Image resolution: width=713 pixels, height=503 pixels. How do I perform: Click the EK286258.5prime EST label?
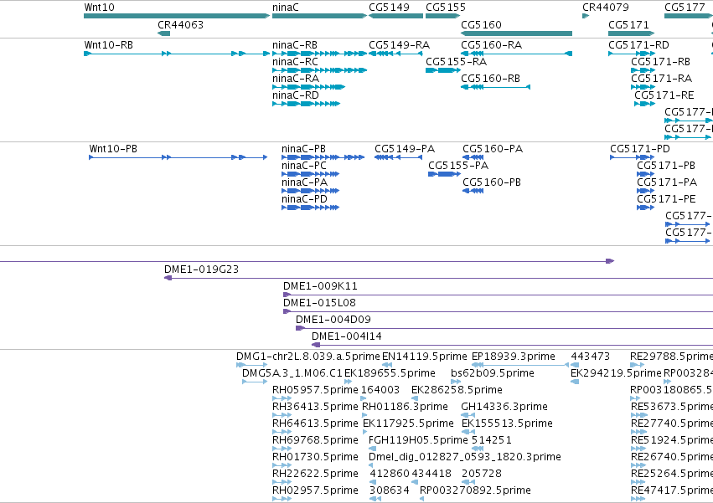coord(457,390)
